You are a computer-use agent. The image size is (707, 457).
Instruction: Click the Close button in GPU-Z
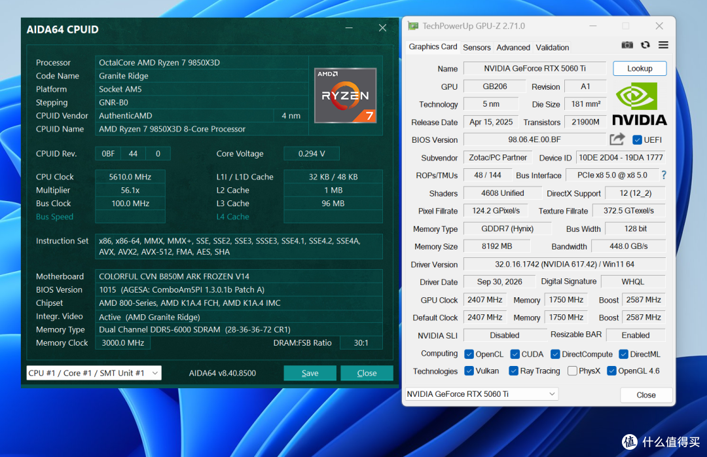tap(645, 395)
